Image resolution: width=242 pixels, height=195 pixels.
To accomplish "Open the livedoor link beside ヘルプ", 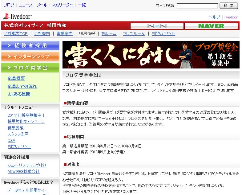I will tap(231, 17).
